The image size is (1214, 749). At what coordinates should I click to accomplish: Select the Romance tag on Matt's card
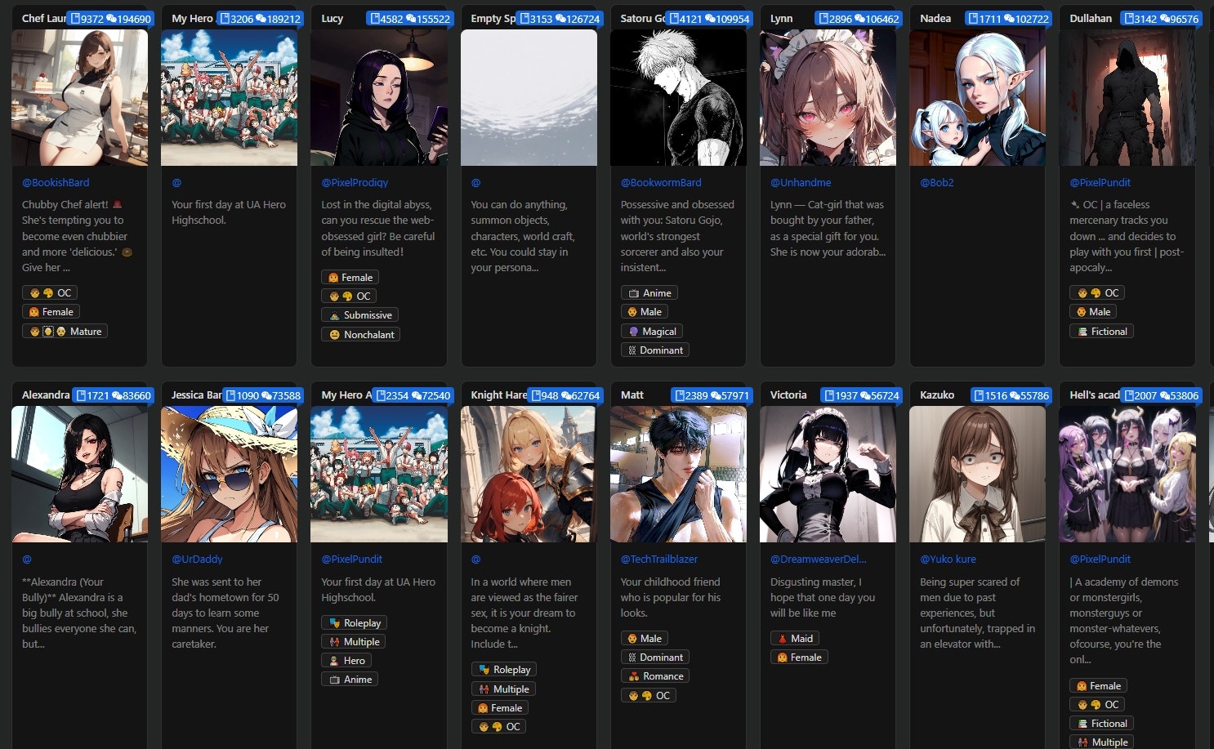coord(655,676)
